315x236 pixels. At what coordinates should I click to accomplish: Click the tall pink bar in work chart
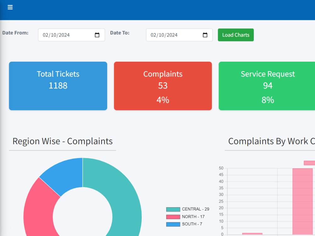click(302, 201)
